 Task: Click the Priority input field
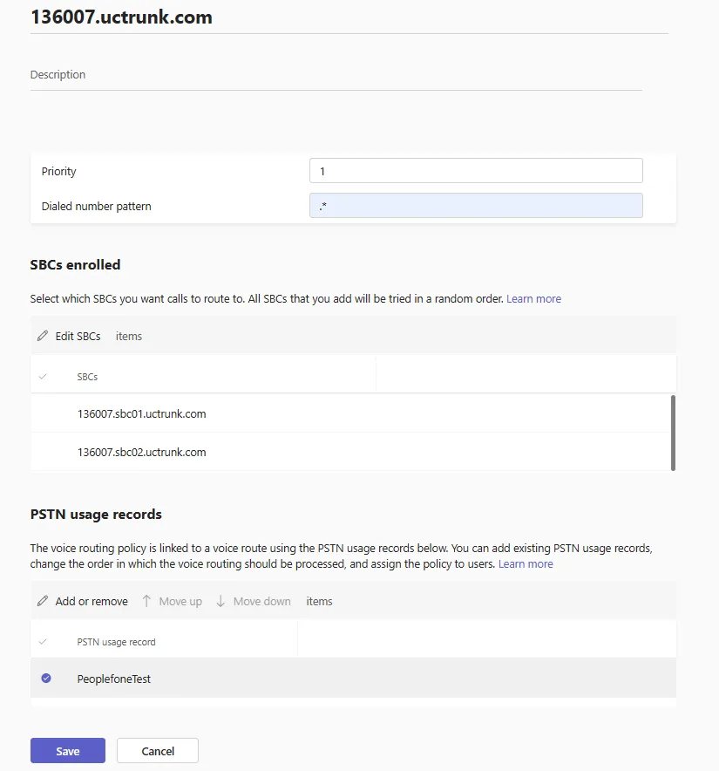[476, 171]
